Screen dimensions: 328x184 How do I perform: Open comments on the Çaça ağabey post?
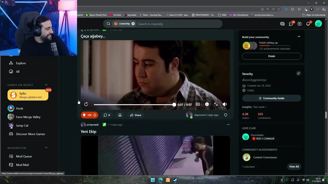[107, 115]
